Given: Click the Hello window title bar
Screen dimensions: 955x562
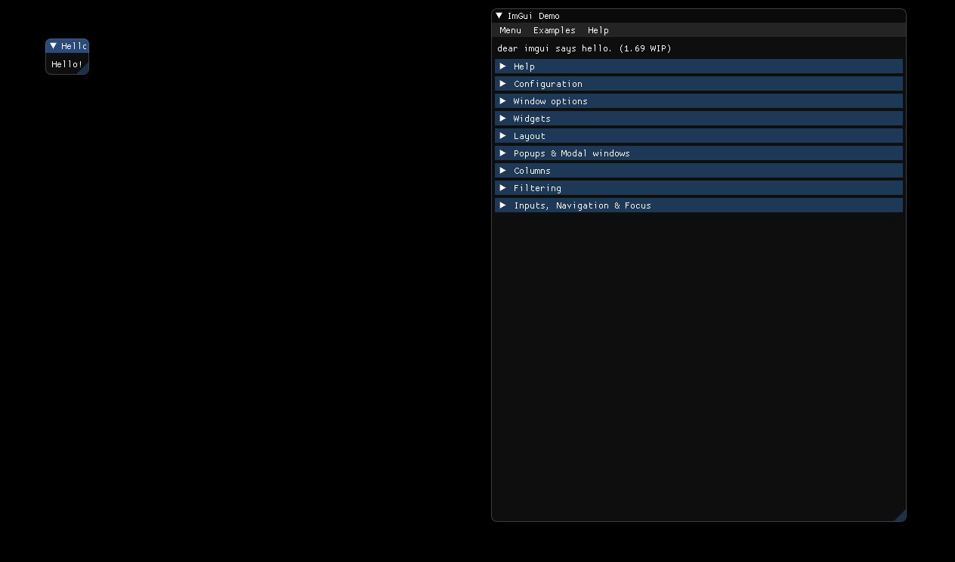Looking at the screenshot, I should pyautogui.click(x=72, y=46).
